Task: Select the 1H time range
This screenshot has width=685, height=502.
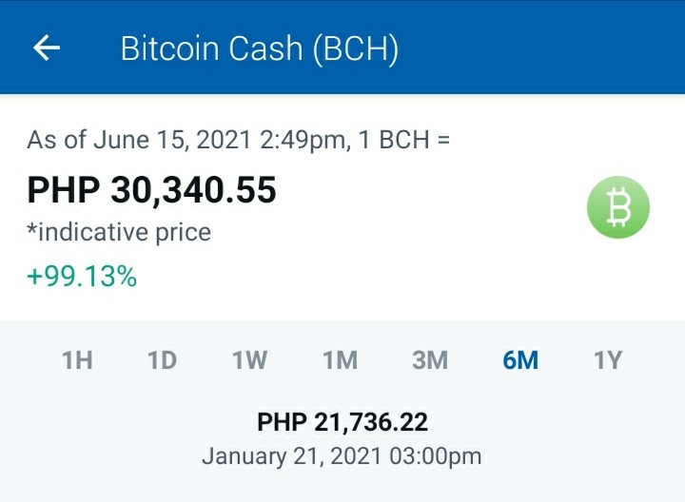Action: point(77,360)
